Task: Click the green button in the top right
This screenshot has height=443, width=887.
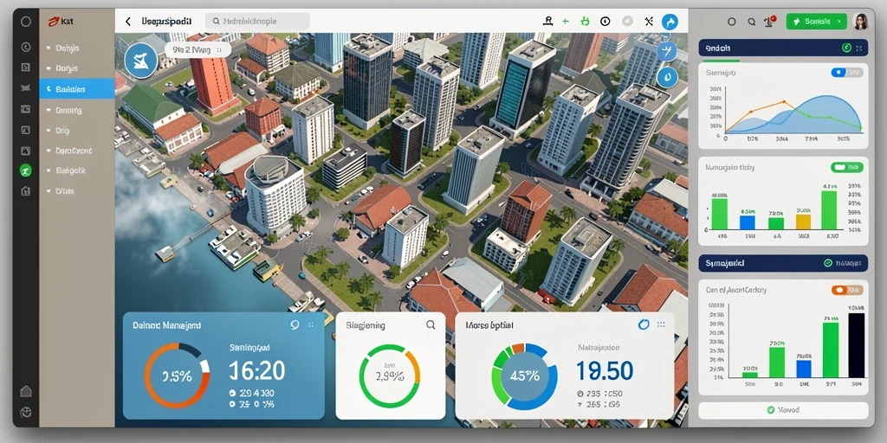Action: (x=816, y=22)
